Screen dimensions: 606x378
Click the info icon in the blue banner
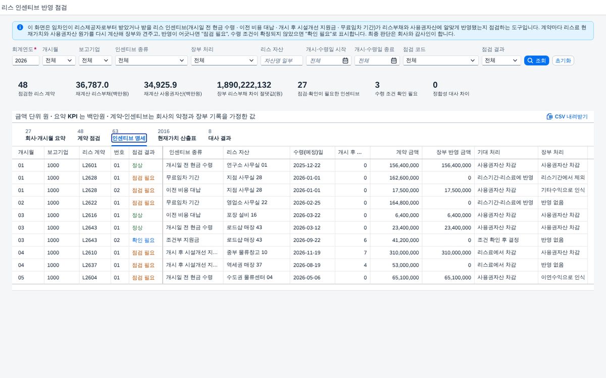tap(20, 27)
